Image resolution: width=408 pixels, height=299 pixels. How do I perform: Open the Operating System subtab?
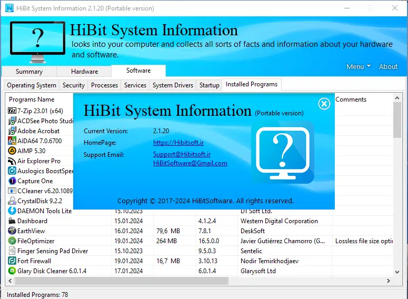pos(32,85)
